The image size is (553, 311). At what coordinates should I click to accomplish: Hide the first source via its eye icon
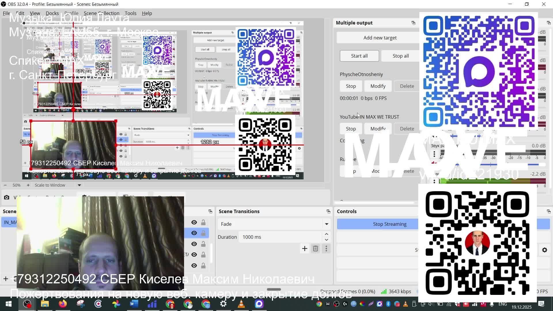[194, 222]
